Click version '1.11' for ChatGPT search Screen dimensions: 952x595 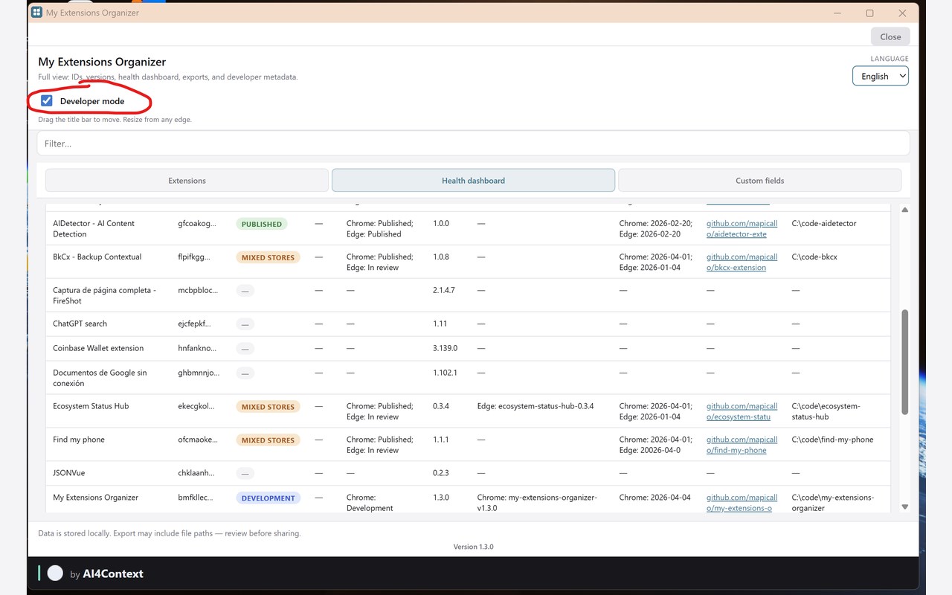coord(440,324)
